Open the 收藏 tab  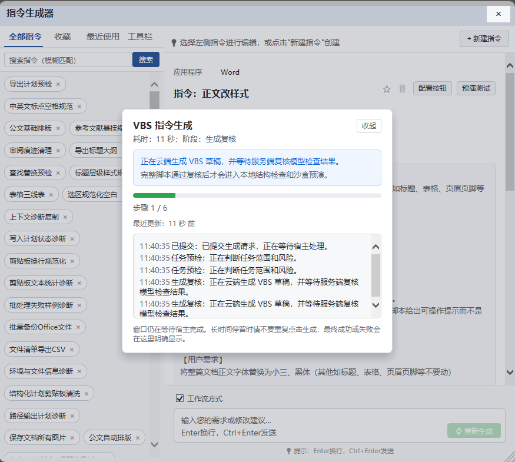coord(62,36)
